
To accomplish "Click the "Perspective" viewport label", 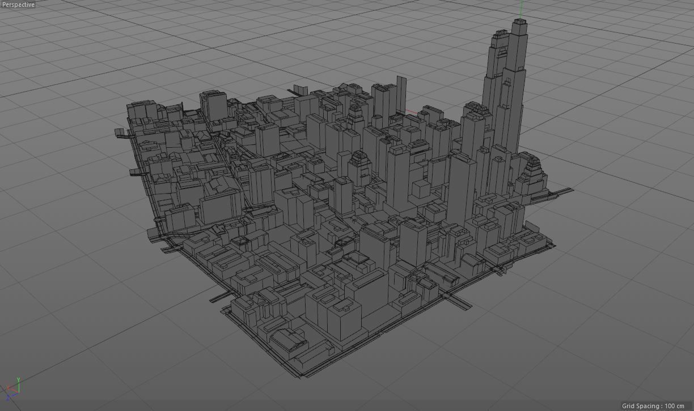I will (x=18, y=5).
